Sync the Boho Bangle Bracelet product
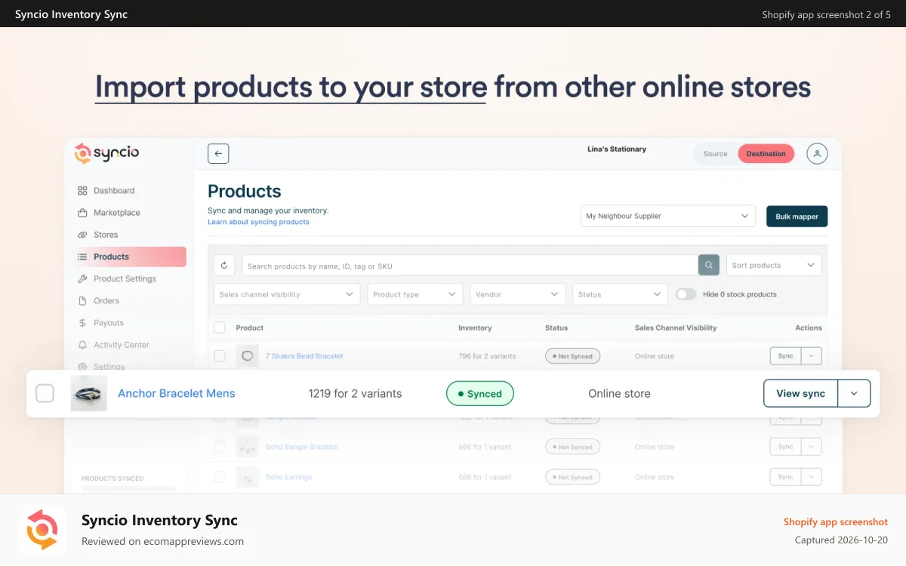906x566 pixels. click(785, 447)
